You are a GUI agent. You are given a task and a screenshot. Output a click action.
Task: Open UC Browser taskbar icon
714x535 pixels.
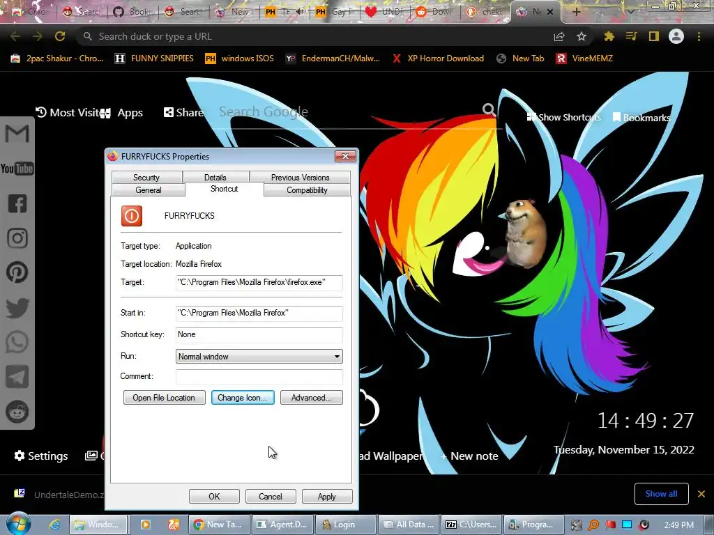(174, 525)
